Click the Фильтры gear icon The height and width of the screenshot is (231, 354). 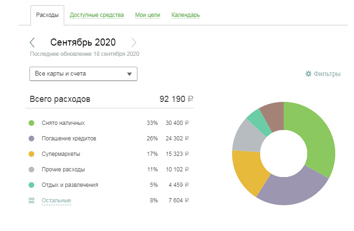308,74
